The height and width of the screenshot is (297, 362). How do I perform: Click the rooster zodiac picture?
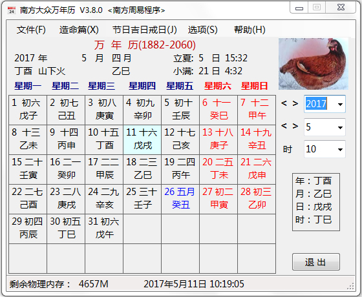(314, 64)
